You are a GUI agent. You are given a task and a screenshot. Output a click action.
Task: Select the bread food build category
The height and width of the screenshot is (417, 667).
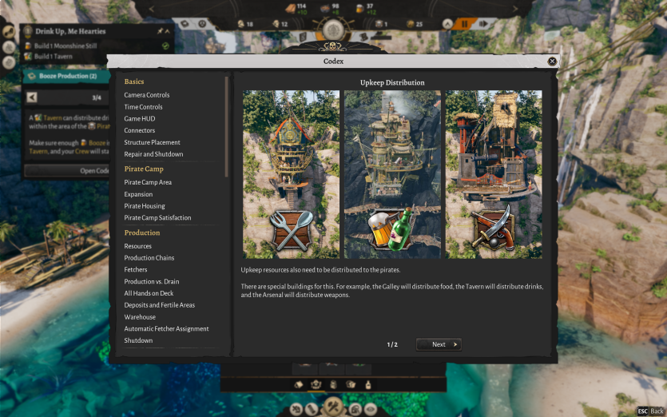351,385
